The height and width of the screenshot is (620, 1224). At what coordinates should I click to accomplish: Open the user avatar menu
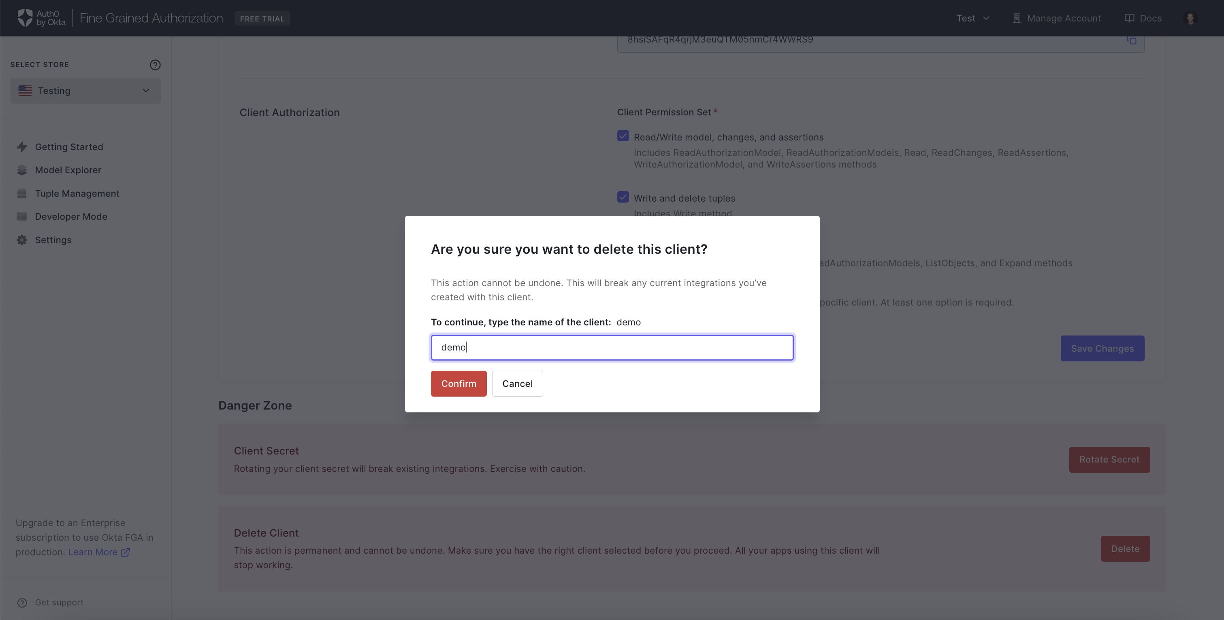[x=1190, y=18]
